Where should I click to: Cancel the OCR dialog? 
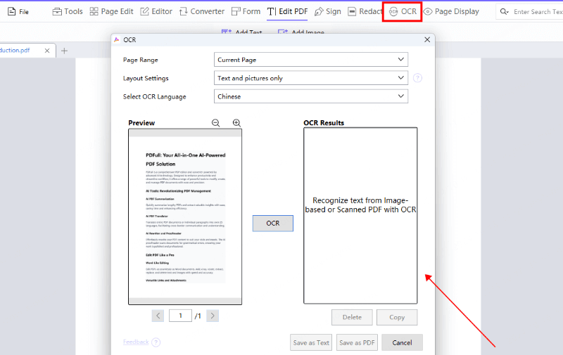[x=402, y=342]
